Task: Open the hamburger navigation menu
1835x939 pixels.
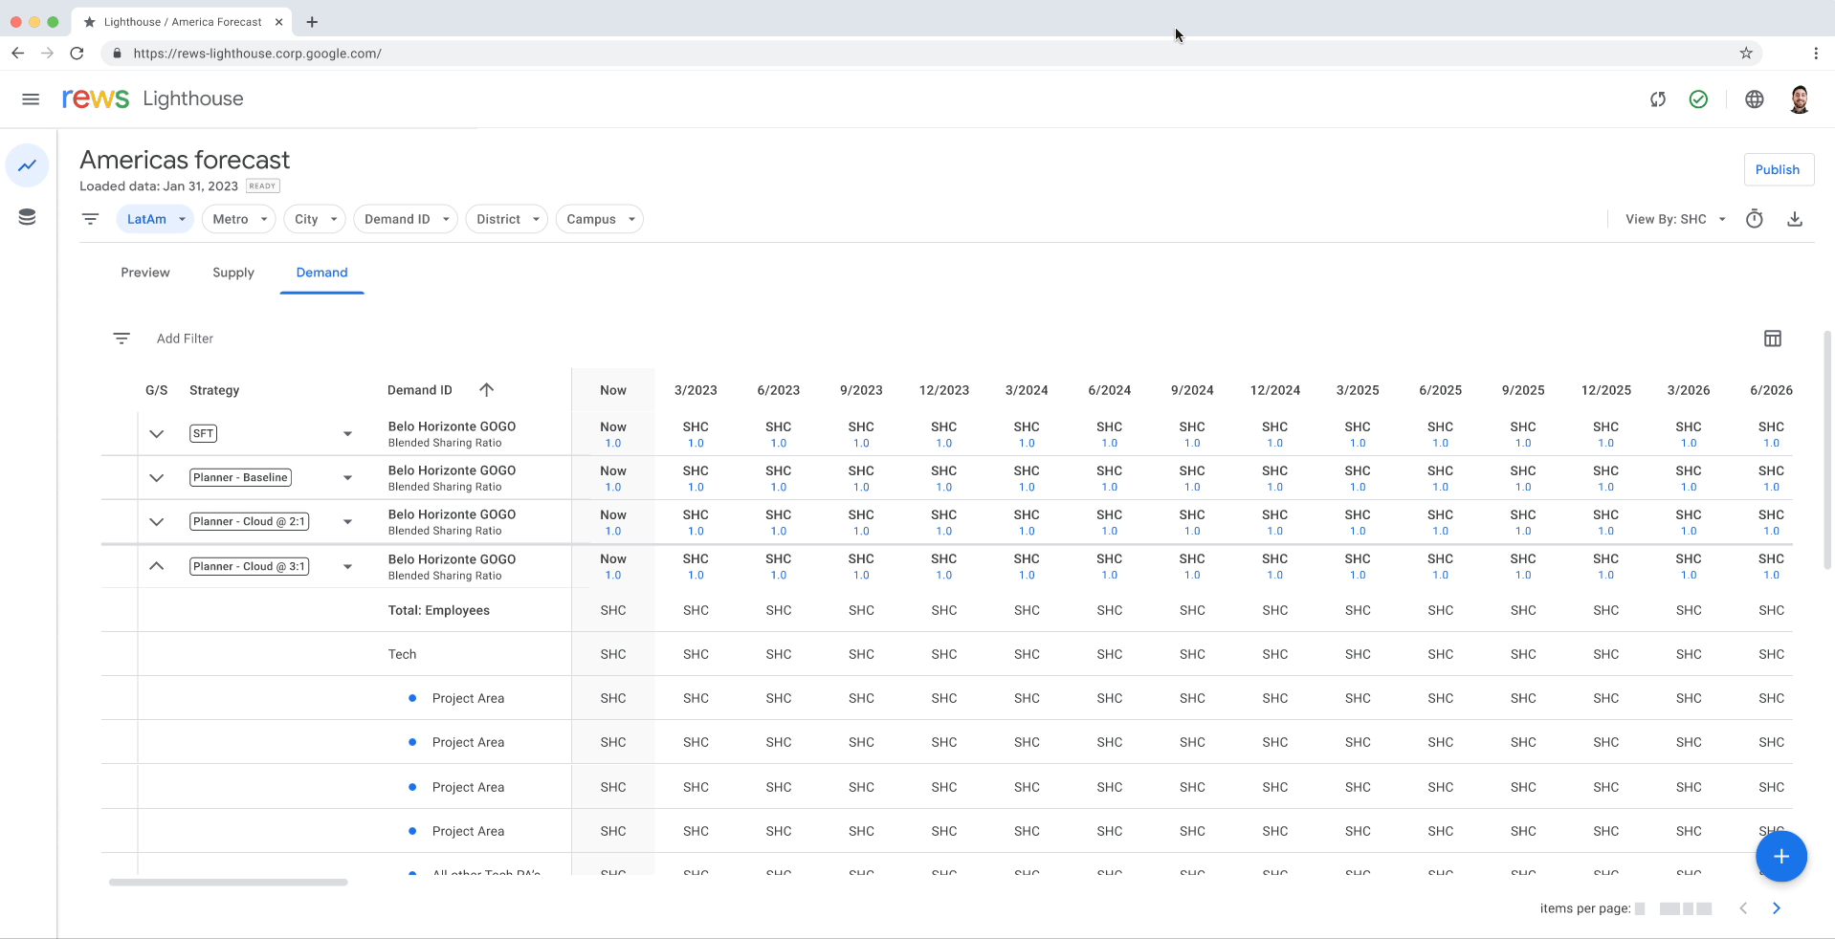Action: 31,99
